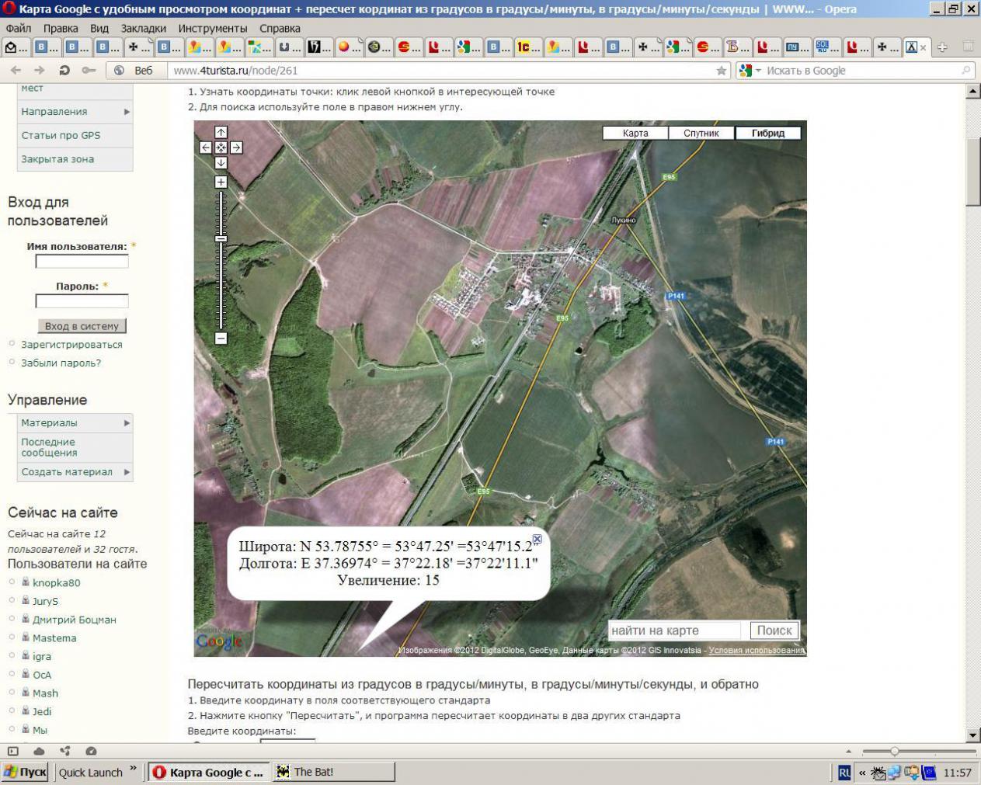Viewport: 981px width, 785px height.
Task: Bookmark the page with the star icon
Action: coord(722,71)
